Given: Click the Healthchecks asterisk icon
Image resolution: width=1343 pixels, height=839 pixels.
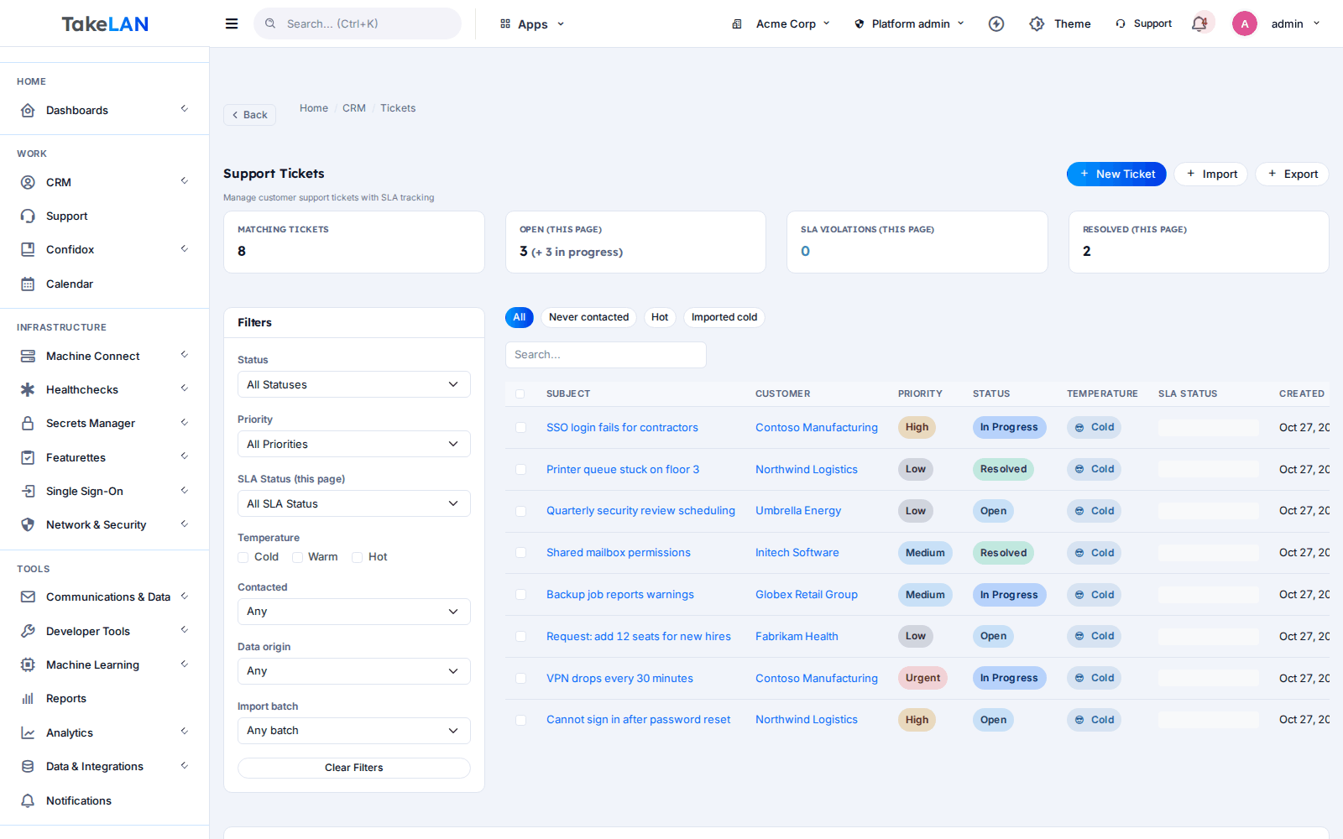Looking at the screenshot, I should (28, 389).
